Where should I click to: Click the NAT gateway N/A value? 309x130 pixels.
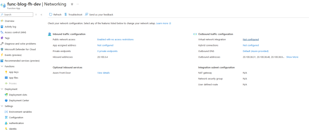245,73
